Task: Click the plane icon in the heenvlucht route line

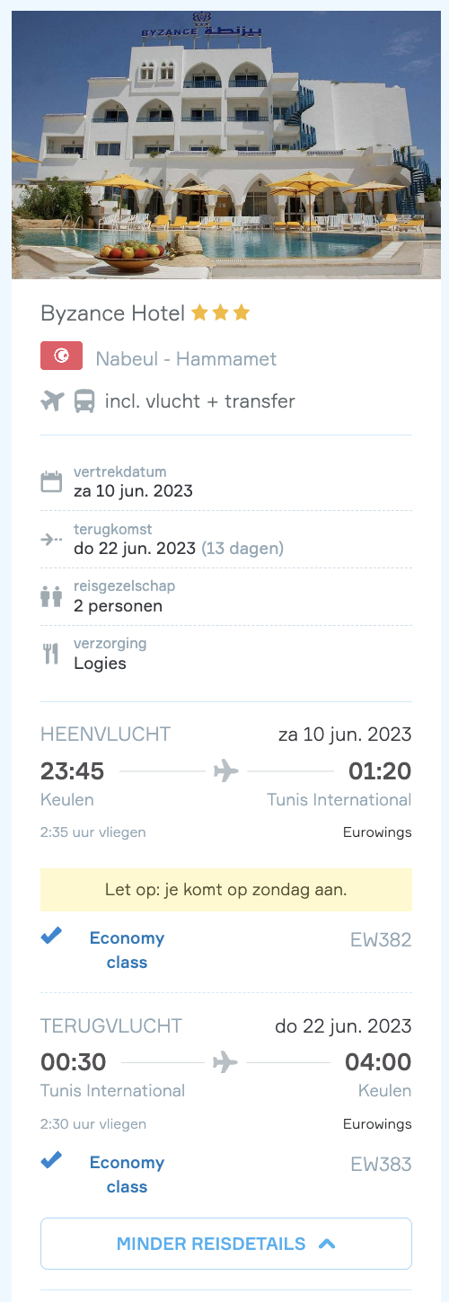Action: 226,770
